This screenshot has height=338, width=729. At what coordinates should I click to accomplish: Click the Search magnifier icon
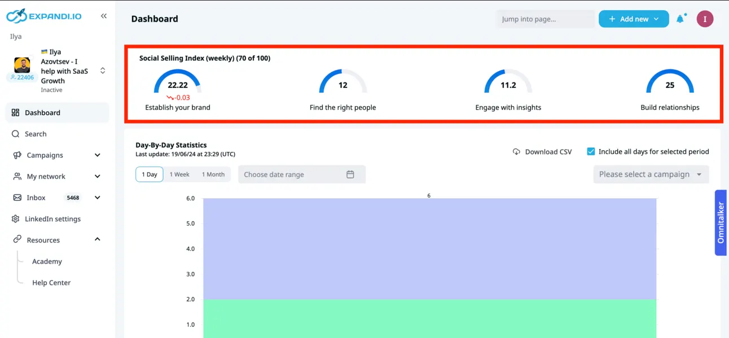[15, 134]
